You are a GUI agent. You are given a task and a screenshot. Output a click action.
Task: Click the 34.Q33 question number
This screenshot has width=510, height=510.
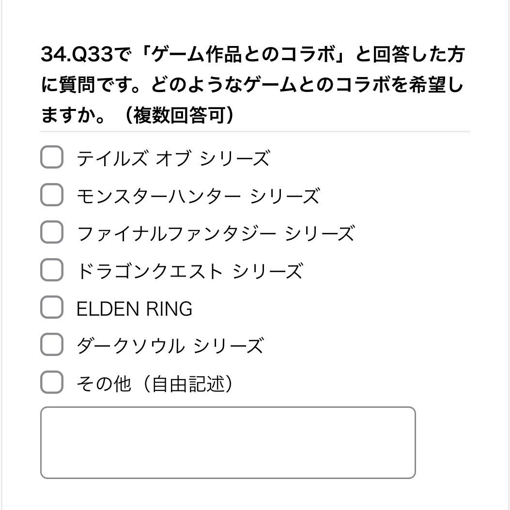coord(78,55)
